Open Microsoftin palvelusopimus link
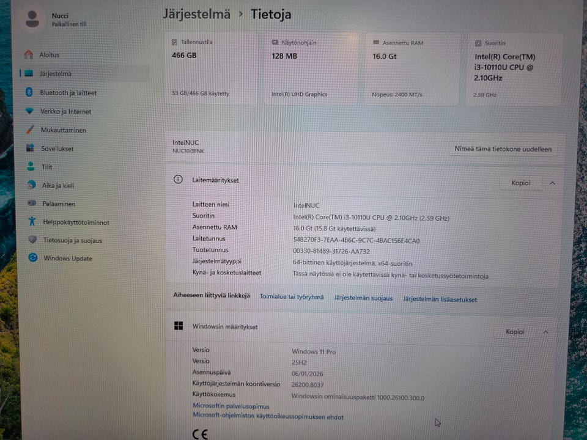The height and width of the screenshot is (440, 587). pos(231,406)
